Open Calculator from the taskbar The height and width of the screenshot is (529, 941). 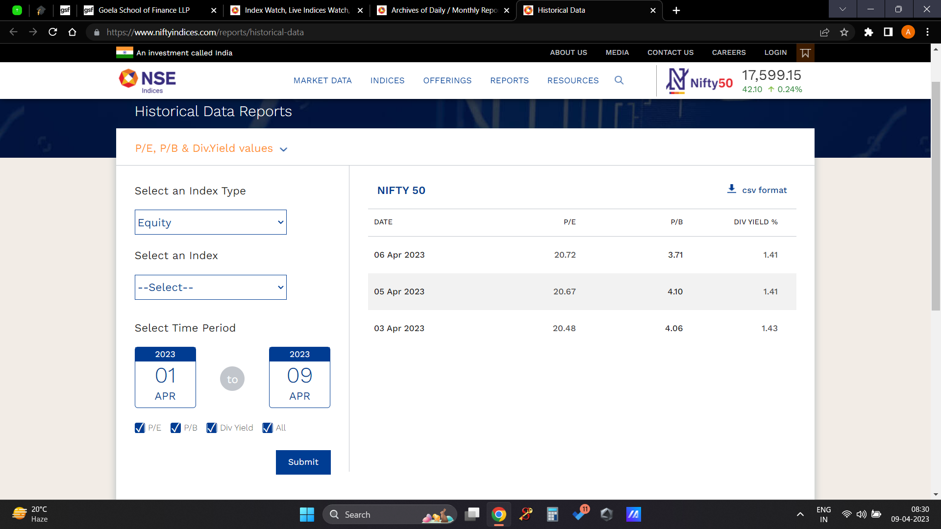coord(552,514)
